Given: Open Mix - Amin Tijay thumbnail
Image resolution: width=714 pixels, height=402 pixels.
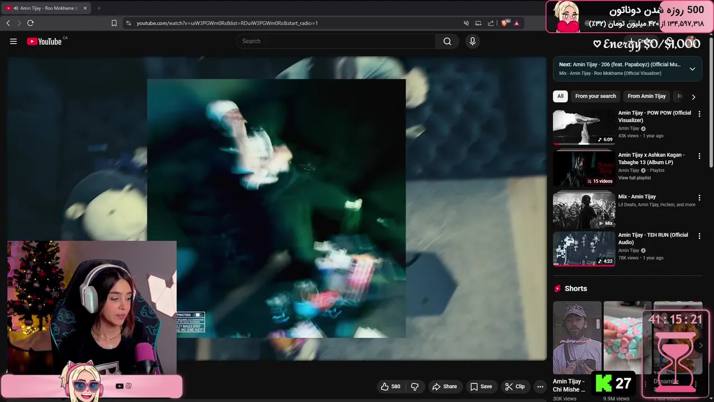Looking at the screenshot, I should [584, 210].
